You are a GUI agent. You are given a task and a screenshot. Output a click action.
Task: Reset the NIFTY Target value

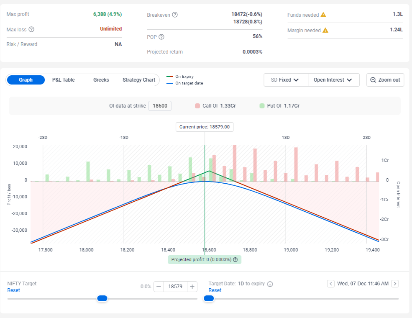(14, 290)
